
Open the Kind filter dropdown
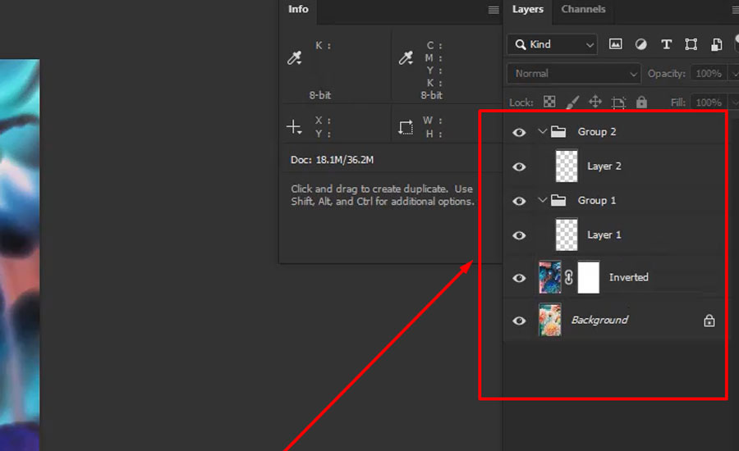553,45
